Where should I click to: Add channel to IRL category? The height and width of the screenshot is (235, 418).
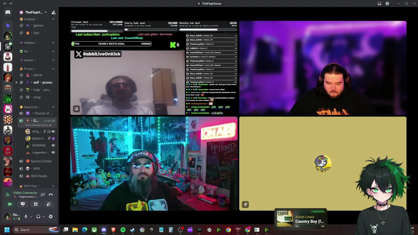point(53,52)
